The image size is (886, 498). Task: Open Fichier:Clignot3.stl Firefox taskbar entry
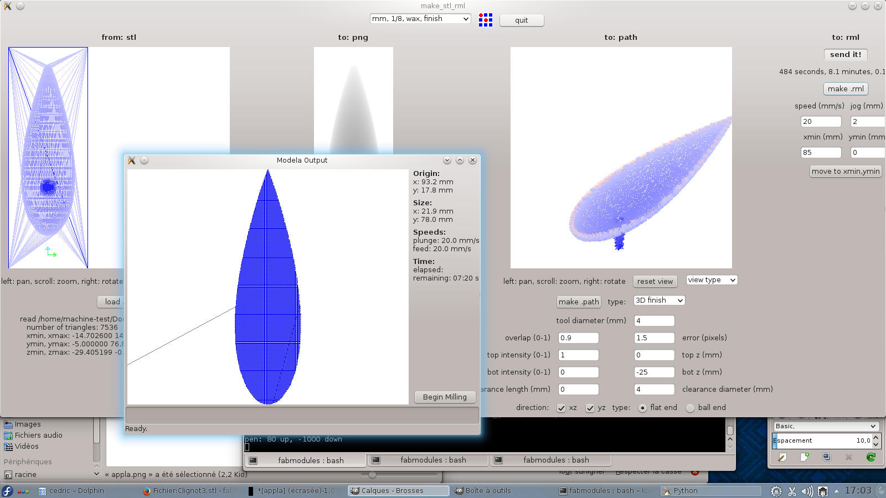pos(189,491)
